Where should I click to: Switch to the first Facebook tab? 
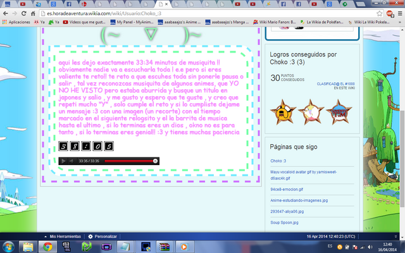coord(69,4)
